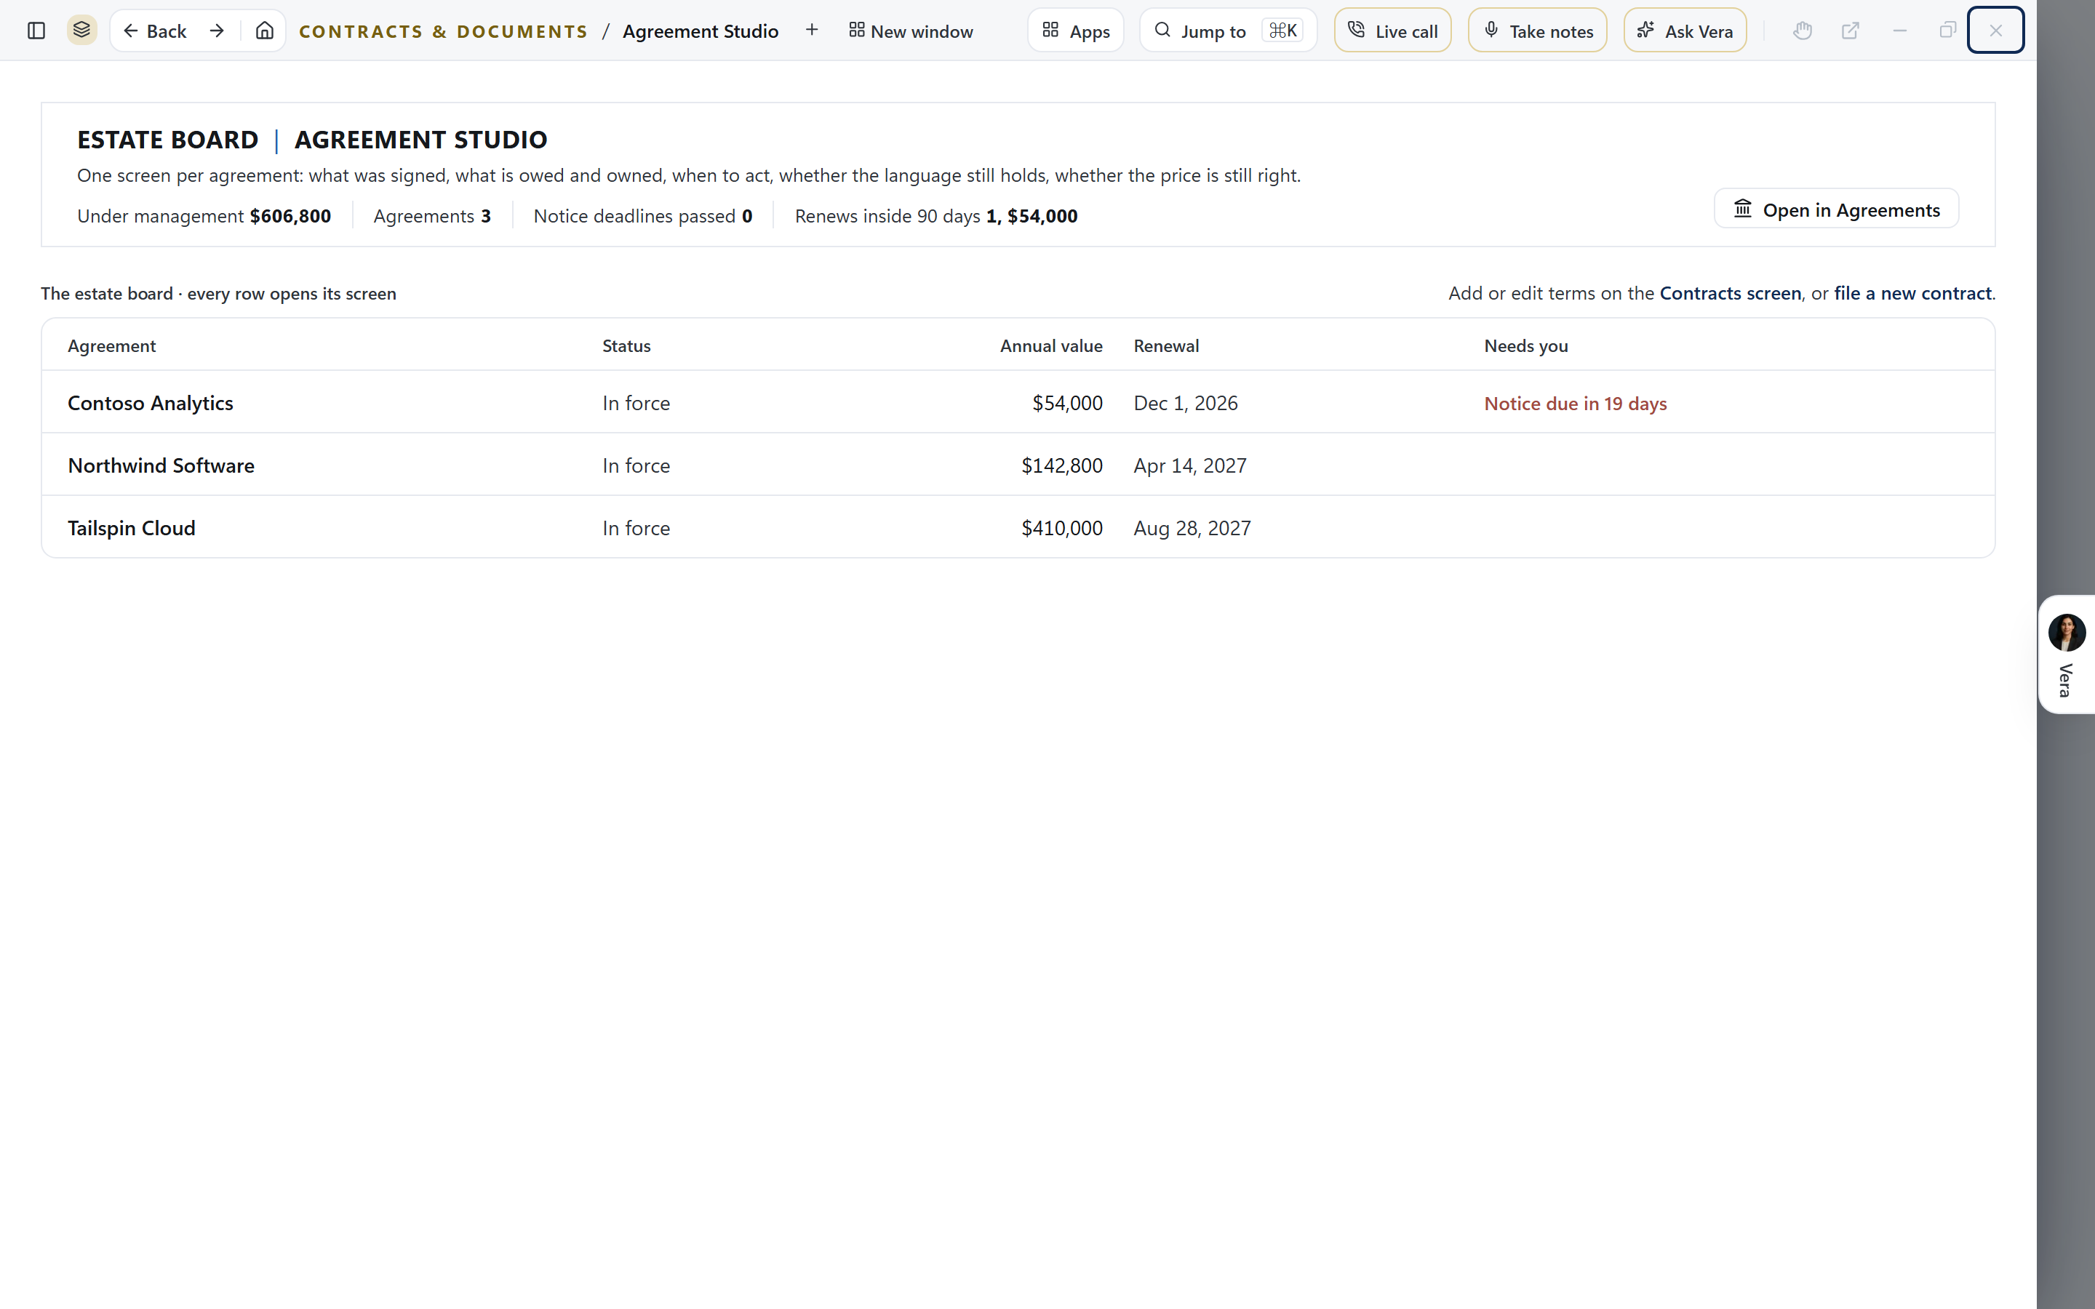Click the hand icon in top bar
The image size is (2095, 1309).
(1803, 31)
